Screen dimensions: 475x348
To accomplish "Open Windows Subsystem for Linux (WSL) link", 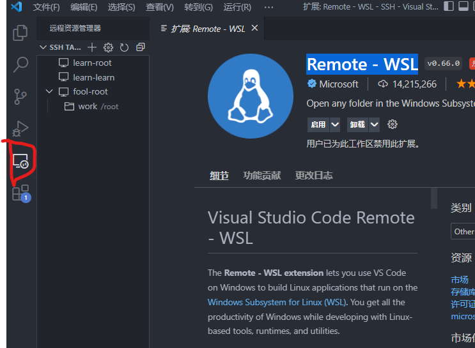I will (277, 302).
